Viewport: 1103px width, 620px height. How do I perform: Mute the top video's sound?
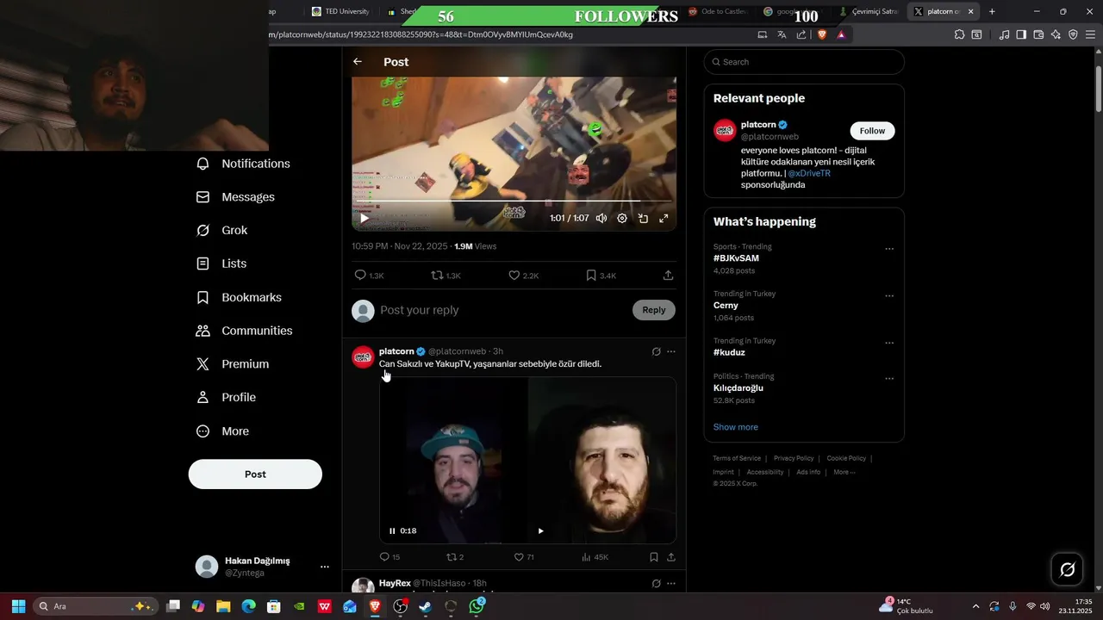coord(601,219)
